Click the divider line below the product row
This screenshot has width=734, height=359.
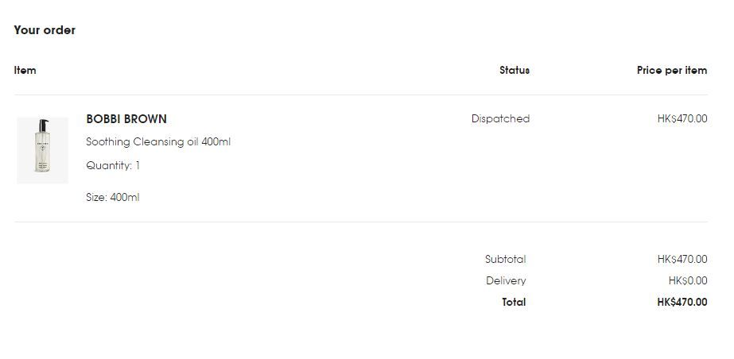(360, 222)
